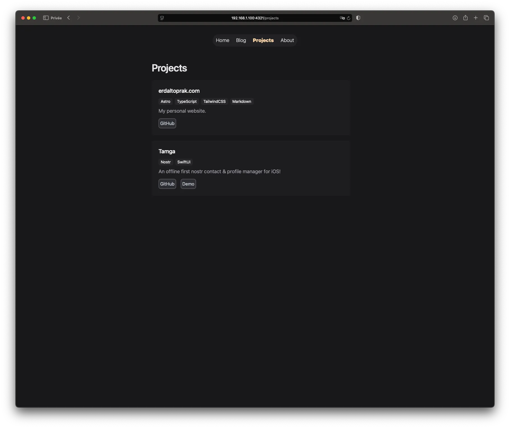The height and width of the screenshot is (428, 510).
Task: Reload the current page
Action: click(349, 18)
